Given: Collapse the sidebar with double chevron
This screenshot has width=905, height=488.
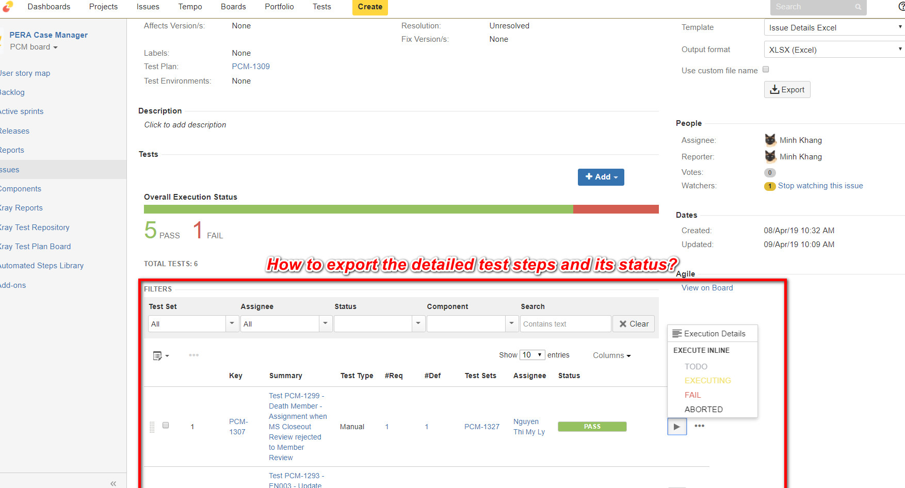Looking at the screenshot, I should [x=113, y=483].
